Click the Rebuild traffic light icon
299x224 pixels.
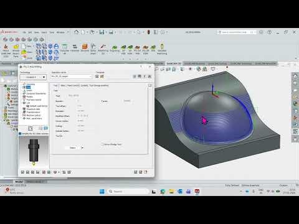coord(148,32)
